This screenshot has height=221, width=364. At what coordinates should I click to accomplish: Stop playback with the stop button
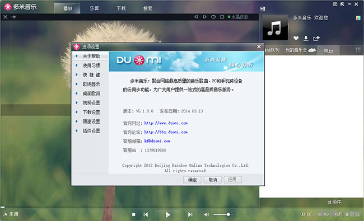[133, 214]
